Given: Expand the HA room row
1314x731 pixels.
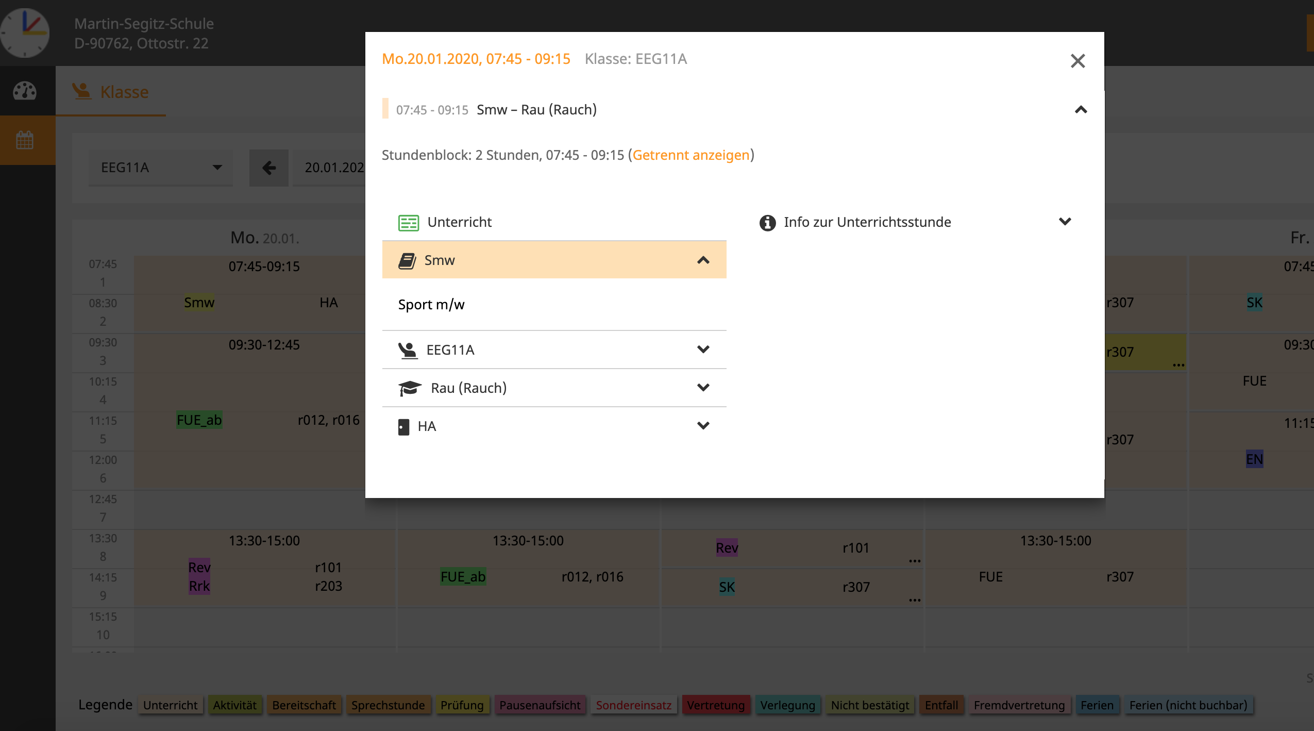Looking at the screenshot, I should pyautogui.click(x=703, y=426).
